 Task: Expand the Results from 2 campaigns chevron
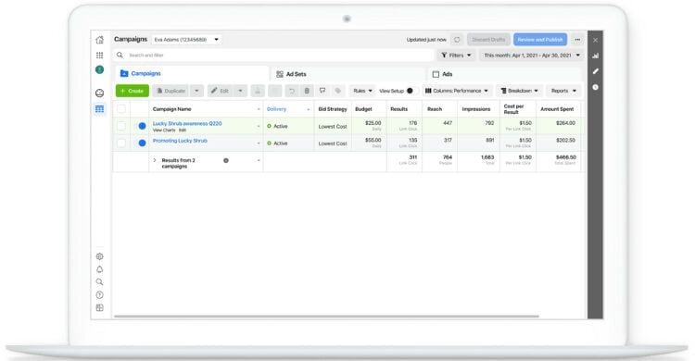[155, 160]
